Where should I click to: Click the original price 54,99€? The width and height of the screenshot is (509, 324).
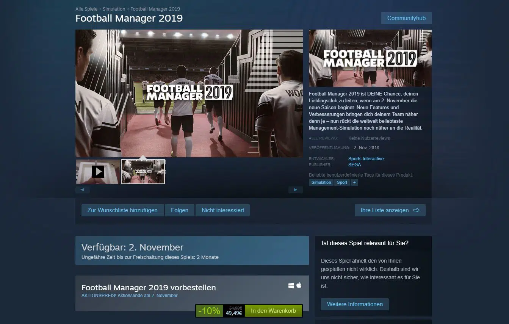[x=235, y=308]
